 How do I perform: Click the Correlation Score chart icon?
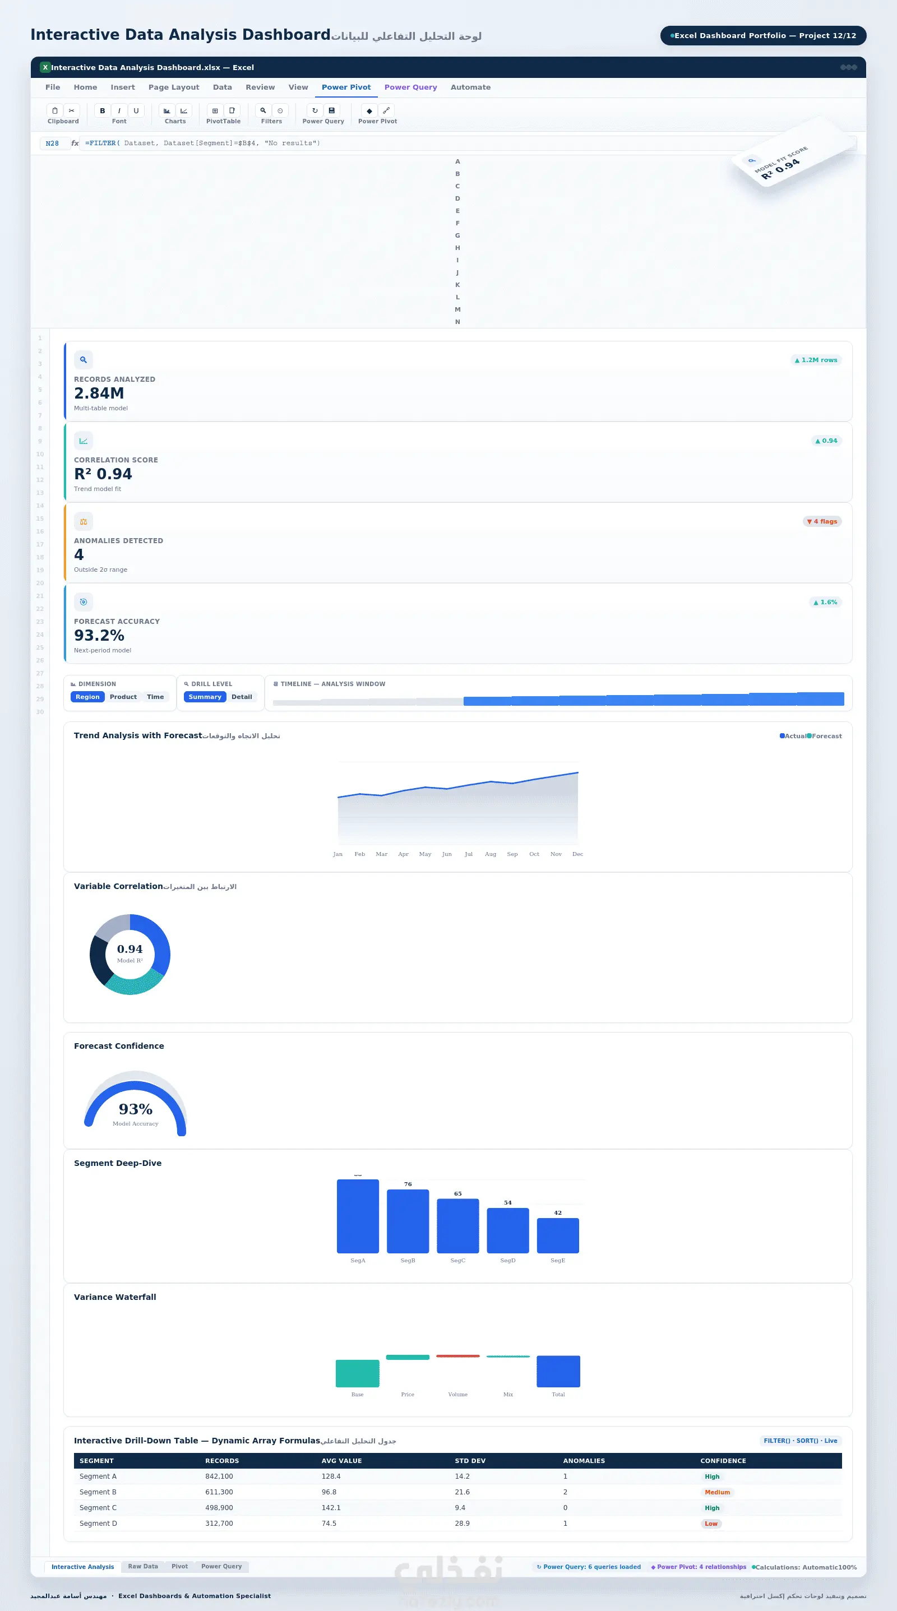[x=83, y=440]
